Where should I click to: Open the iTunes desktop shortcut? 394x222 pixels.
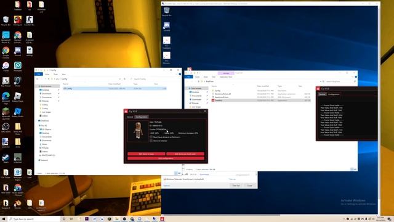point(6,67)
